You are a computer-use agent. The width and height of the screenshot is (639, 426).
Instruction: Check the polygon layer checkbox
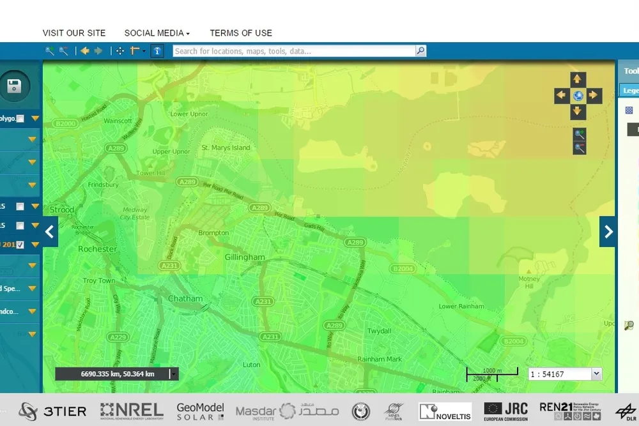[20, 118]
